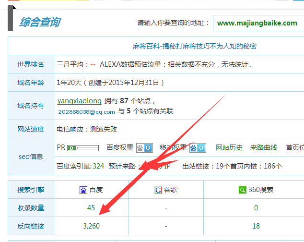Click the 202868038@qq.com email link
Viewport: 304px width, 242px height.
click(86, 111)
